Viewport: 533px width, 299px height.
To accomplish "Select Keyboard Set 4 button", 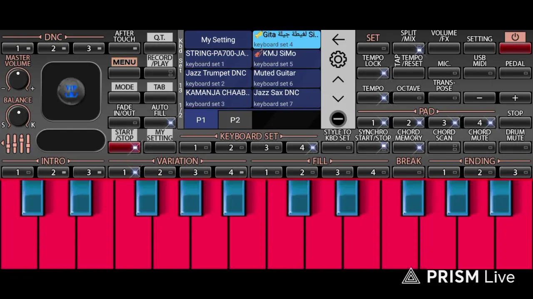I will point(302,147).
